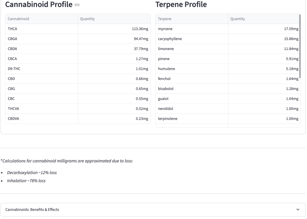Select the caryophyllene terpene cell
307x219 pixels.
click(192, 39)
